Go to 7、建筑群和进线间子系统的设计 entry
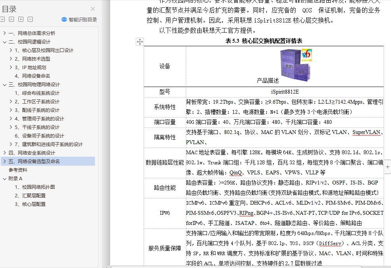391x268 pixels. pos(49,144)
